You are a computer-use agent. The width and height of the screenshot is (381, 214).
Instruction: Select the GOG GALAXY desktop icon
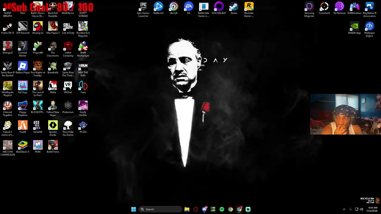219,8
